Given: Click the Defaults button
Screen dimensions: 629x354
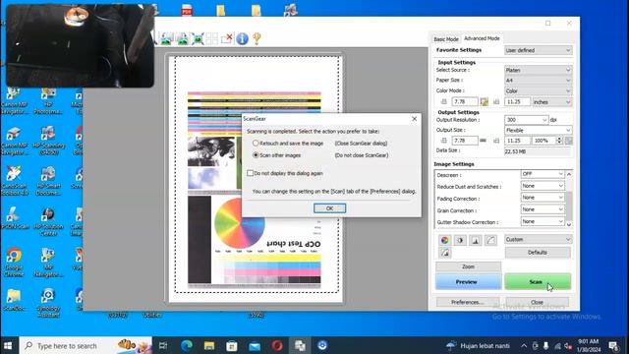Looking at the screenshot, I should pyautogui.click(x=538, y=253).
